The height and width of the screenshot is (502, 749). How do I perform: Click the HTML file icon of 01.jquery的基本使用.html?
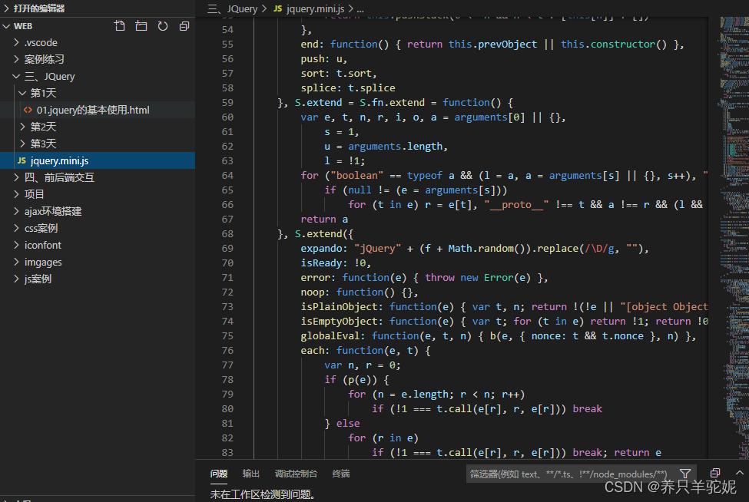click(x=28, y=110)
